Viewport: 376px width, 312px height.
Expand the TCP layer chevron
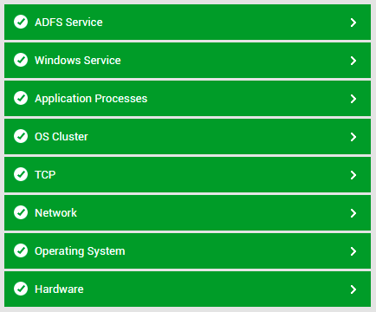(x=353, y=175)
